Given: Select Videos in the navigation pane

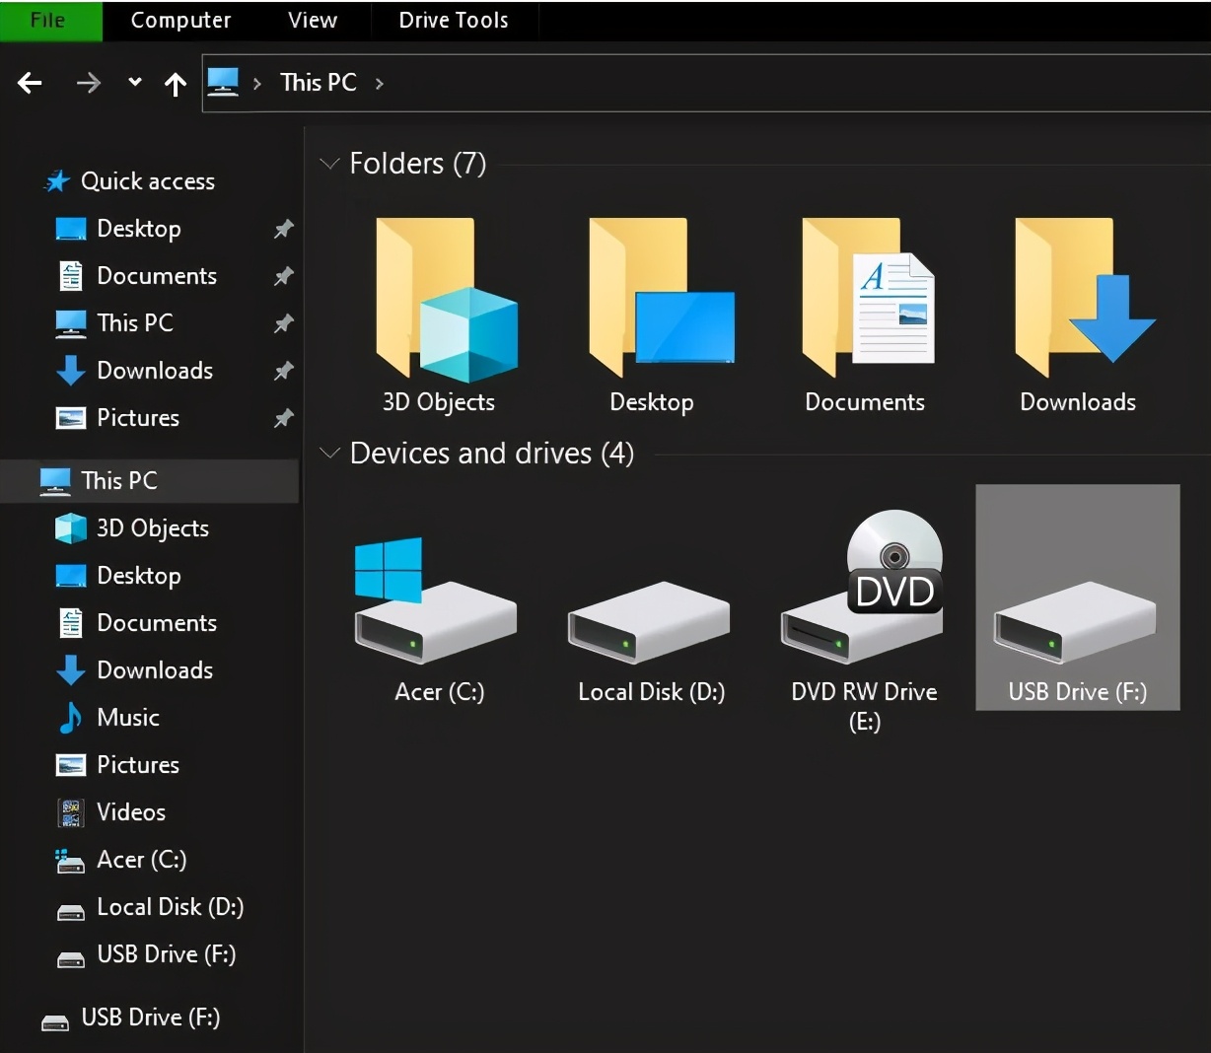Looking at the screenshot, I should 130,812.
